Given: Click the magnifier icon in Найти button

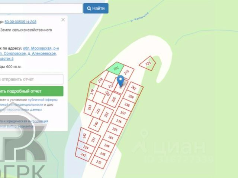Looking at the screenshot, I should [89, 9].
